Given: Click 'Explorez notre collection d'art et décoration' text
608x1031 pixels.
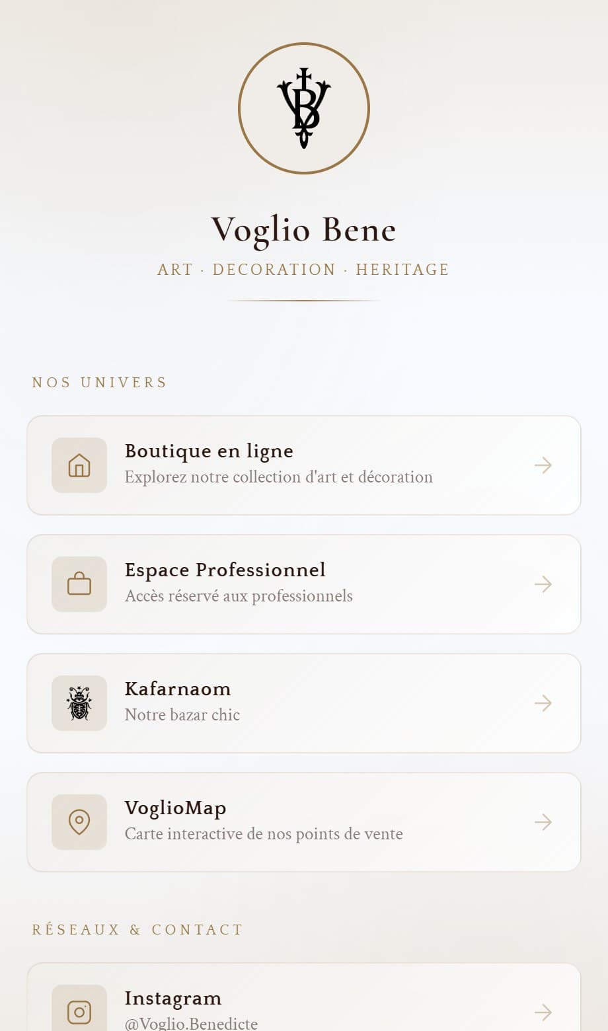Looking at the screenshot, I should point(279,477).
